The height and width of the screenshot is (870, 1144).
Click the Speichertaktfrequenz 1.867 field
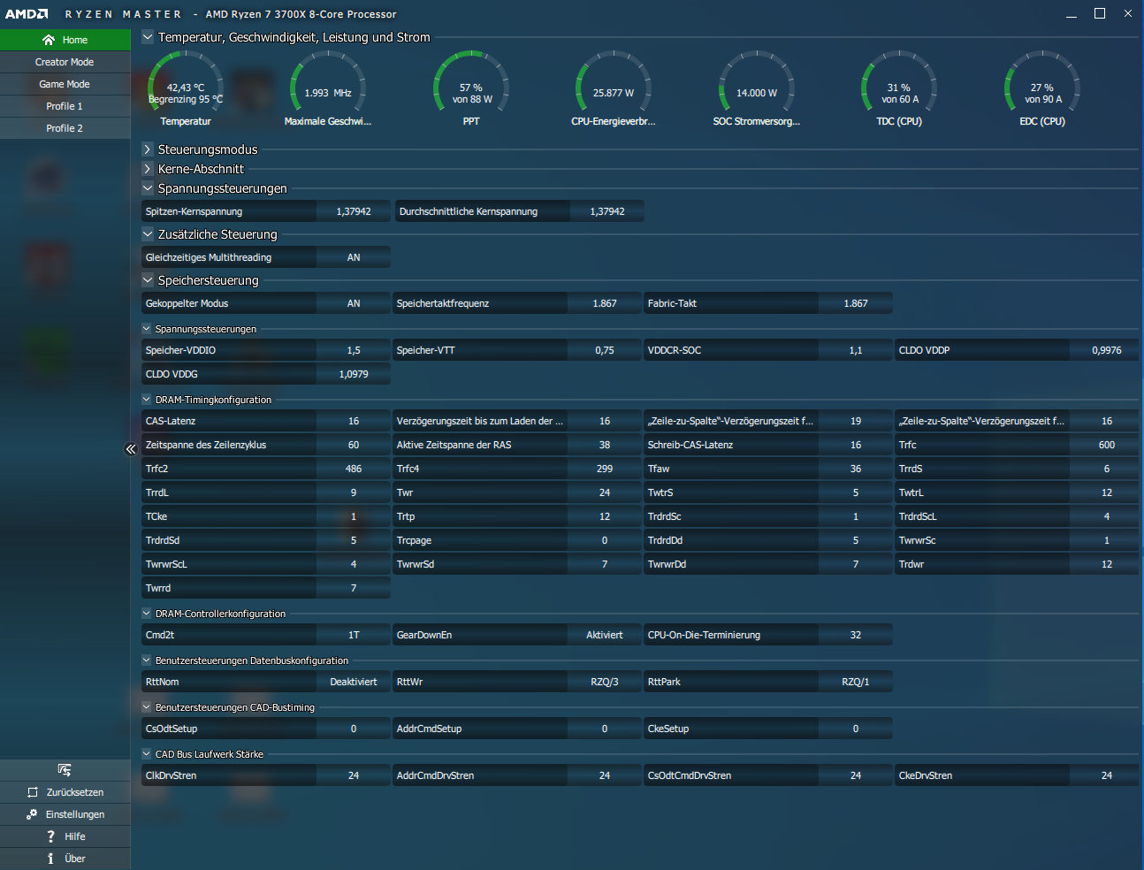click(605, 303)
